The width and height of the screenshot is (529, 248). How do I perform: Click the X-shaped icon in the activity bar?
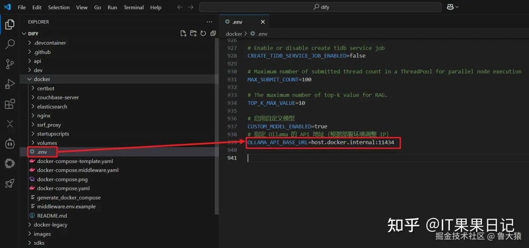pyautogui.click(x=10, y=124)
